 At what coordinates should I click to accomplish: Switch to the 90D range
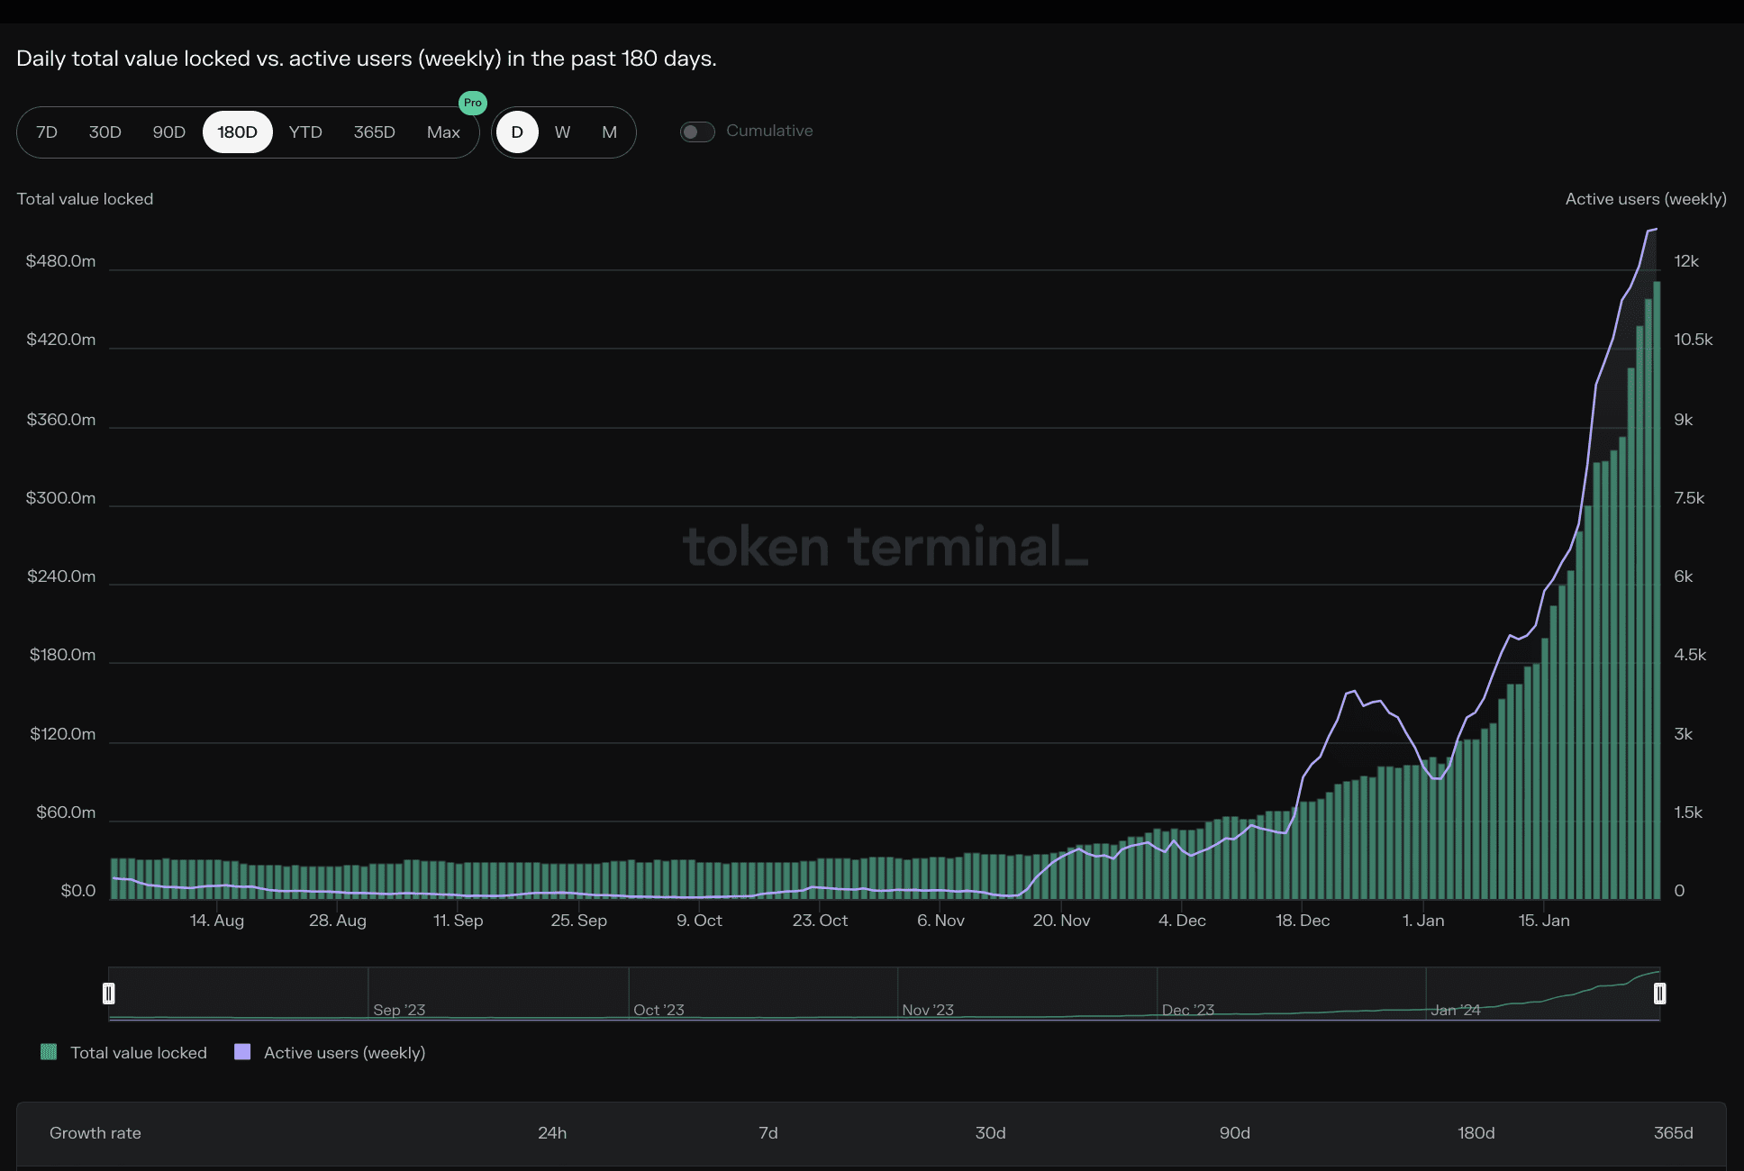point(168,132)
